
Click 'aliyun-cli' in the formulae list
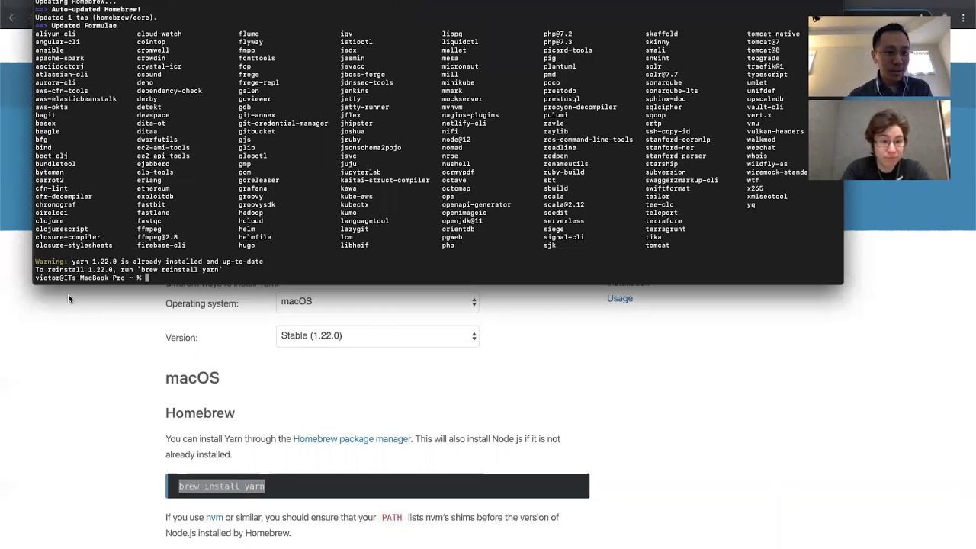click(x=55, y=34)
